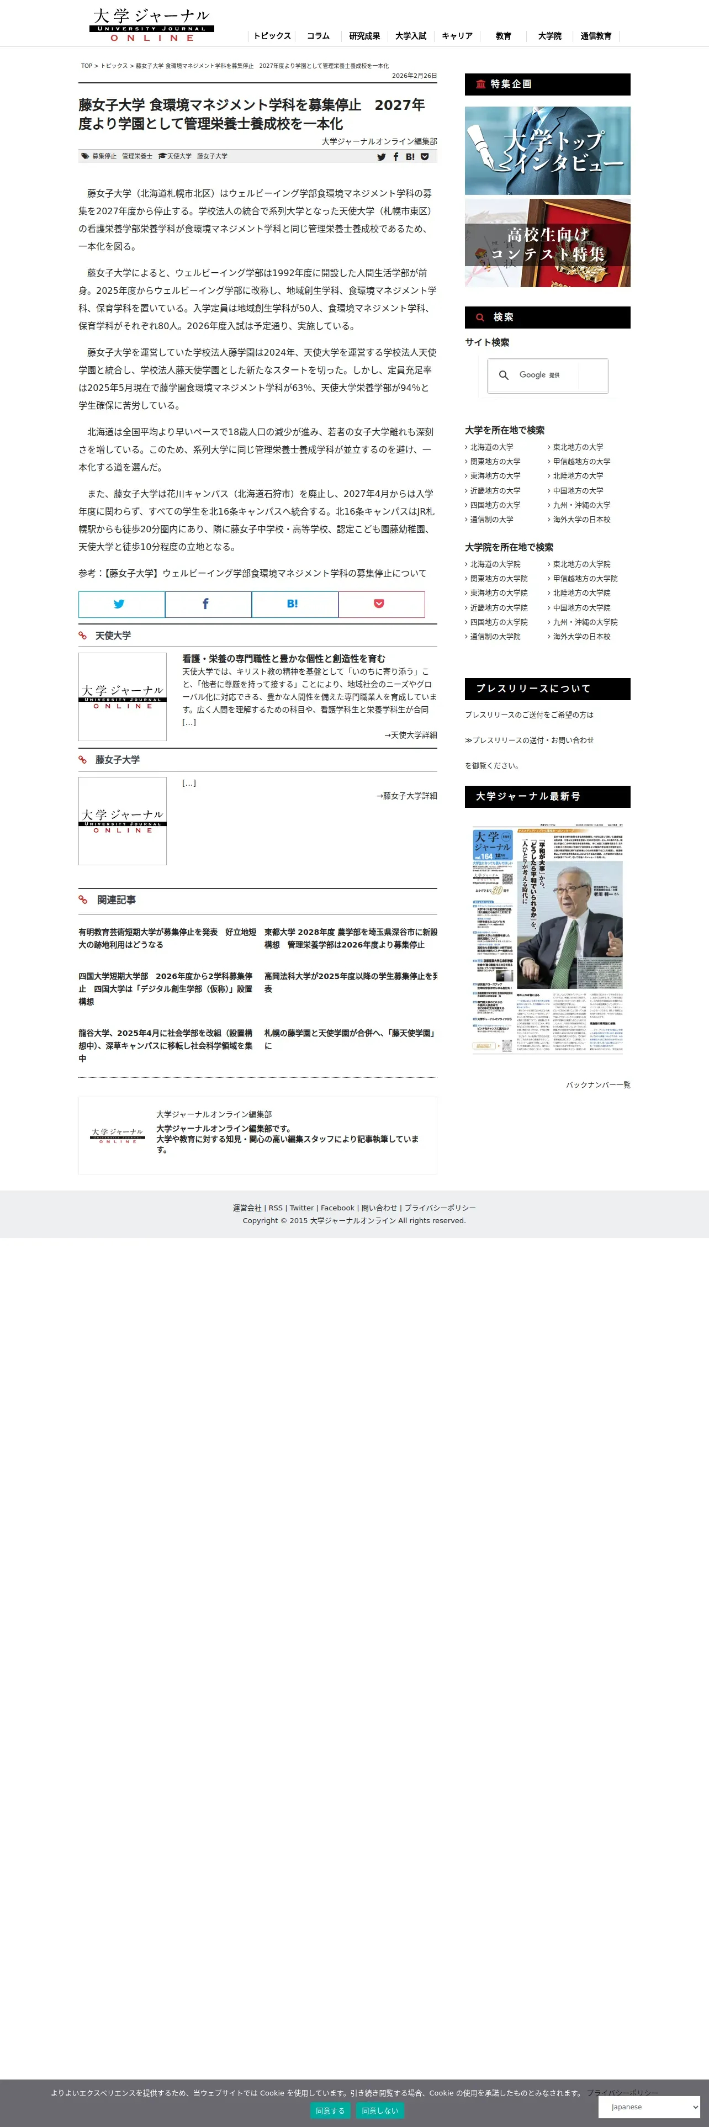
Task: Open the 大学入試 menu item
Action: [410, 35]
